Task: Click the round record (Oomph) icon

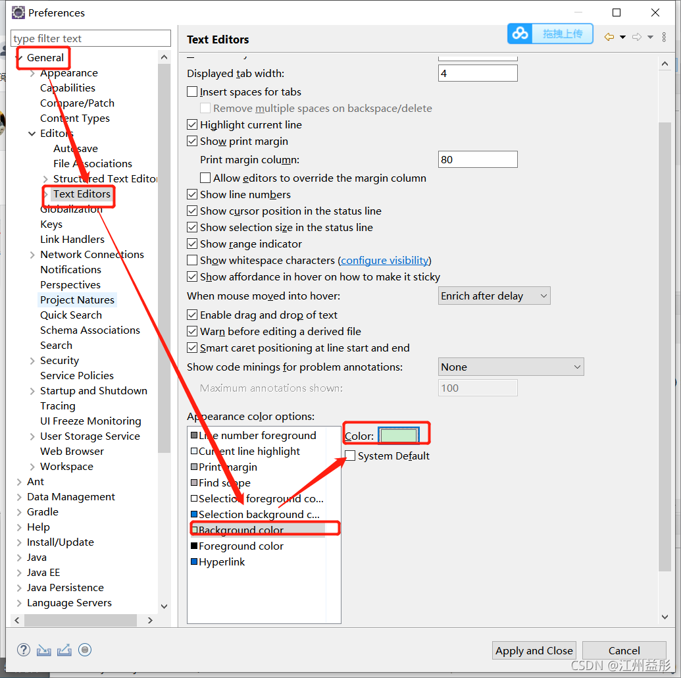Action: click(85, 650)
